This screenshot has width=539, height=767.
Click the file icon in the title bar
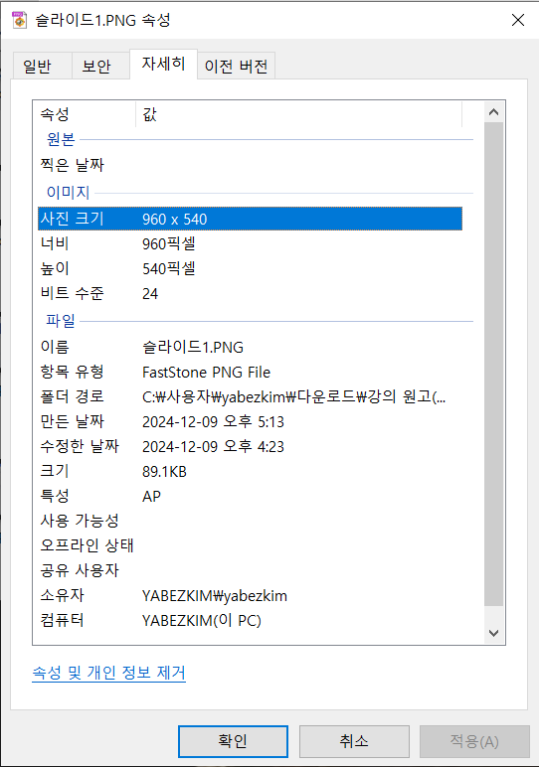[19, 20]
